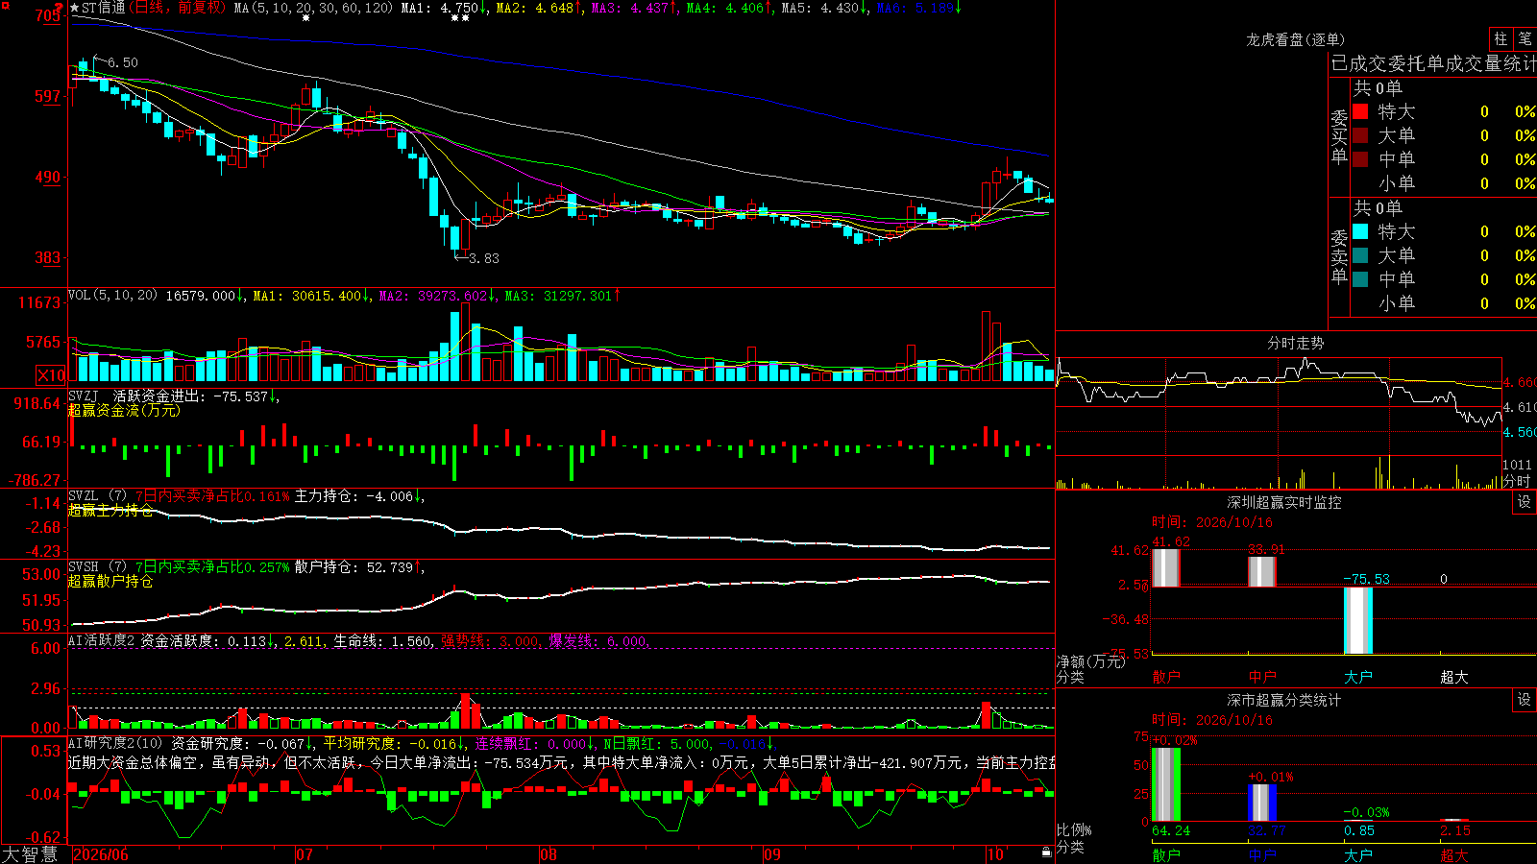1537x864 pixels.
Task: Open 设 settings for 深圳超赢实时监控
Action: click(1525, 502)
